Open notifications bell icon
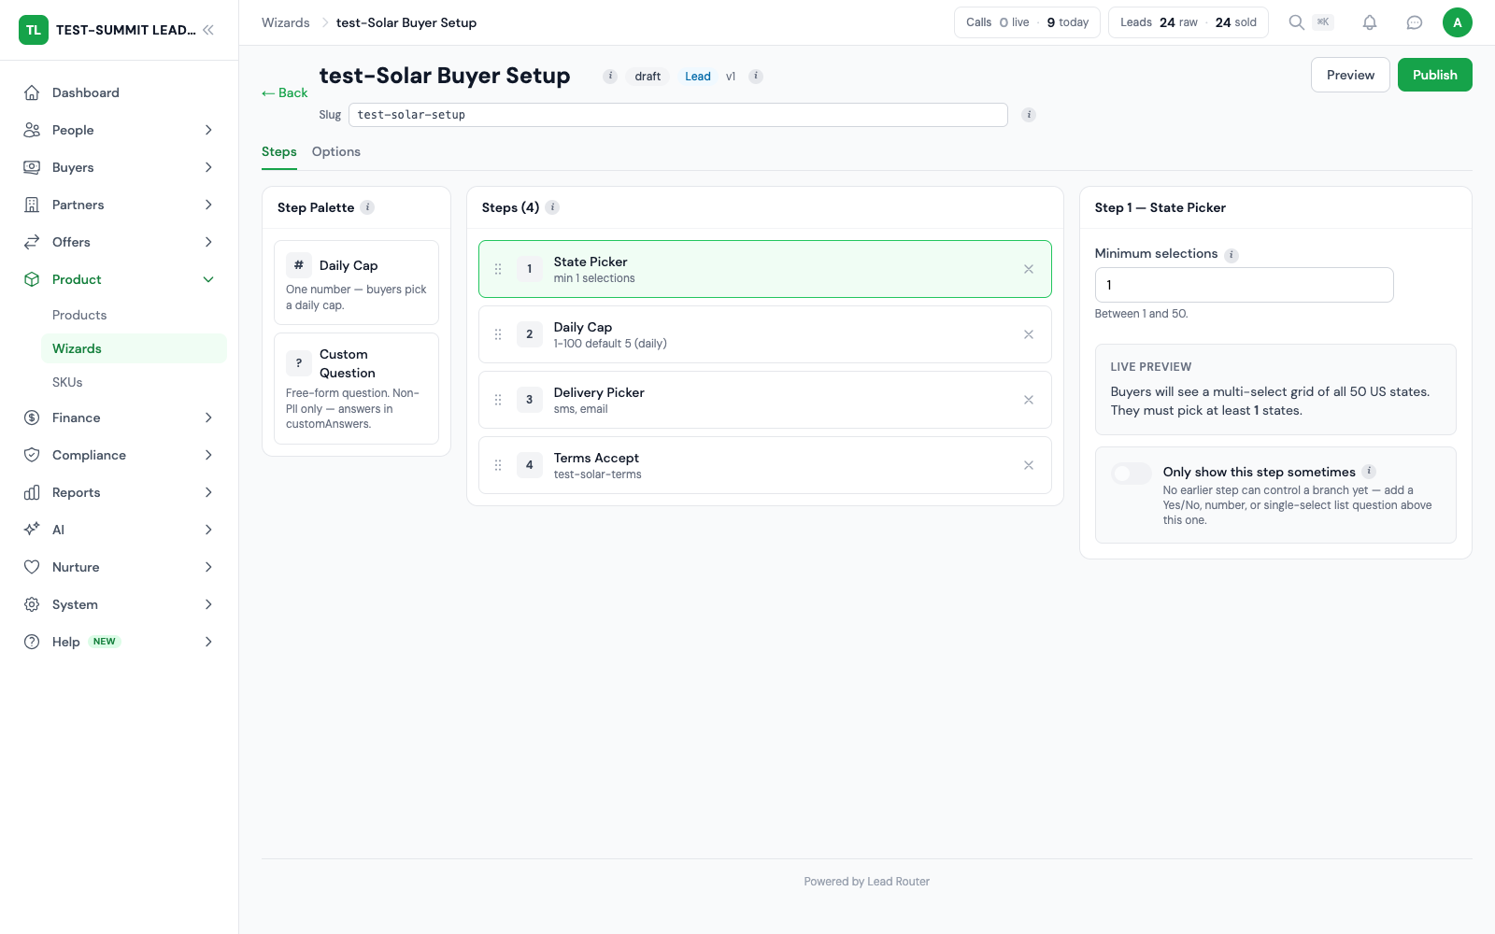 (1370, 22)
